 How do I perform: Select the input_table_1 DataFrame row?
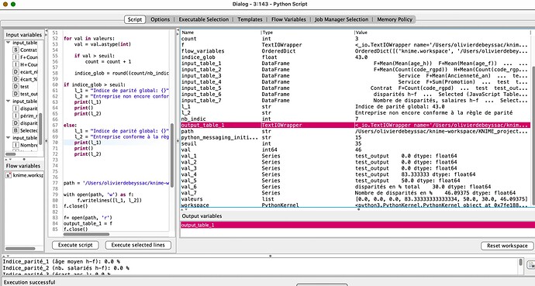pos(356,64)
